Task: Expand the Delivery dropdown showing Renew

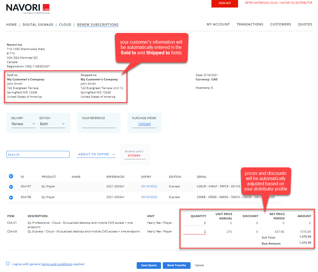Action: [x=23, y=124]
